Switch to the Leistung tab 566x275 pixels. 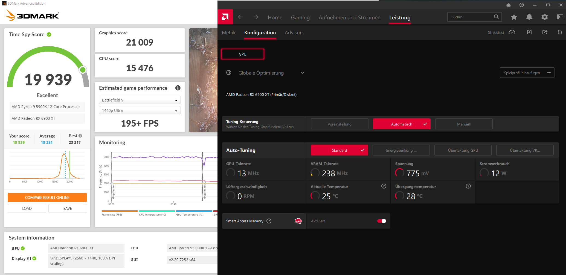400,17
